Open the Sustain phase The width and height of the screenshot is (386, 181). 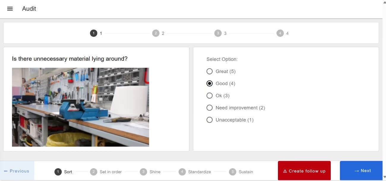[232, 172]
